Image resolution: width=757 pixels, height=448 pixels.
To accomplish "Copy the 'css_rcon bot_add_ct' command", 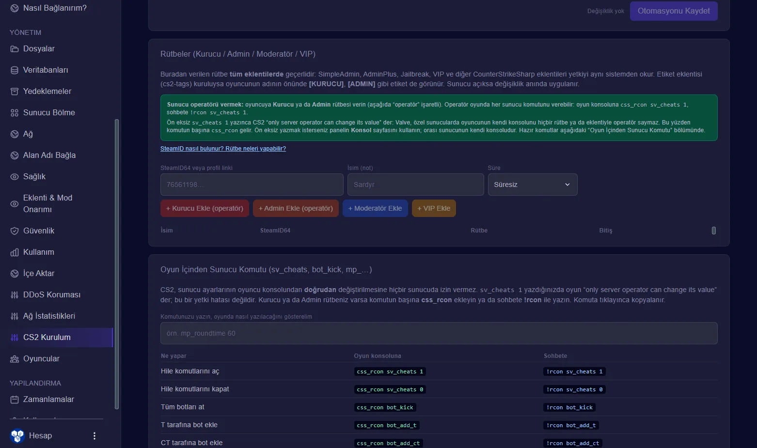I will coord(389,443).
